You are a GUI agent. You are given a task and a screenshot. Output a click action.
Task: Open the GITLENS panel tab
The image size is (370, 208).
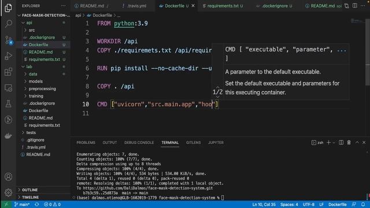193,143
